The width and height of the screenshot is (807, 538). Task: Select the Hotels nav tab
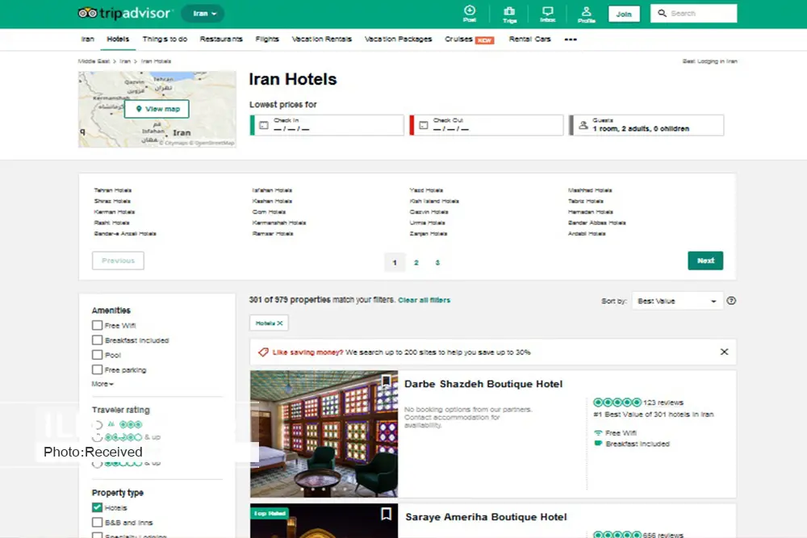pos(118,39)
